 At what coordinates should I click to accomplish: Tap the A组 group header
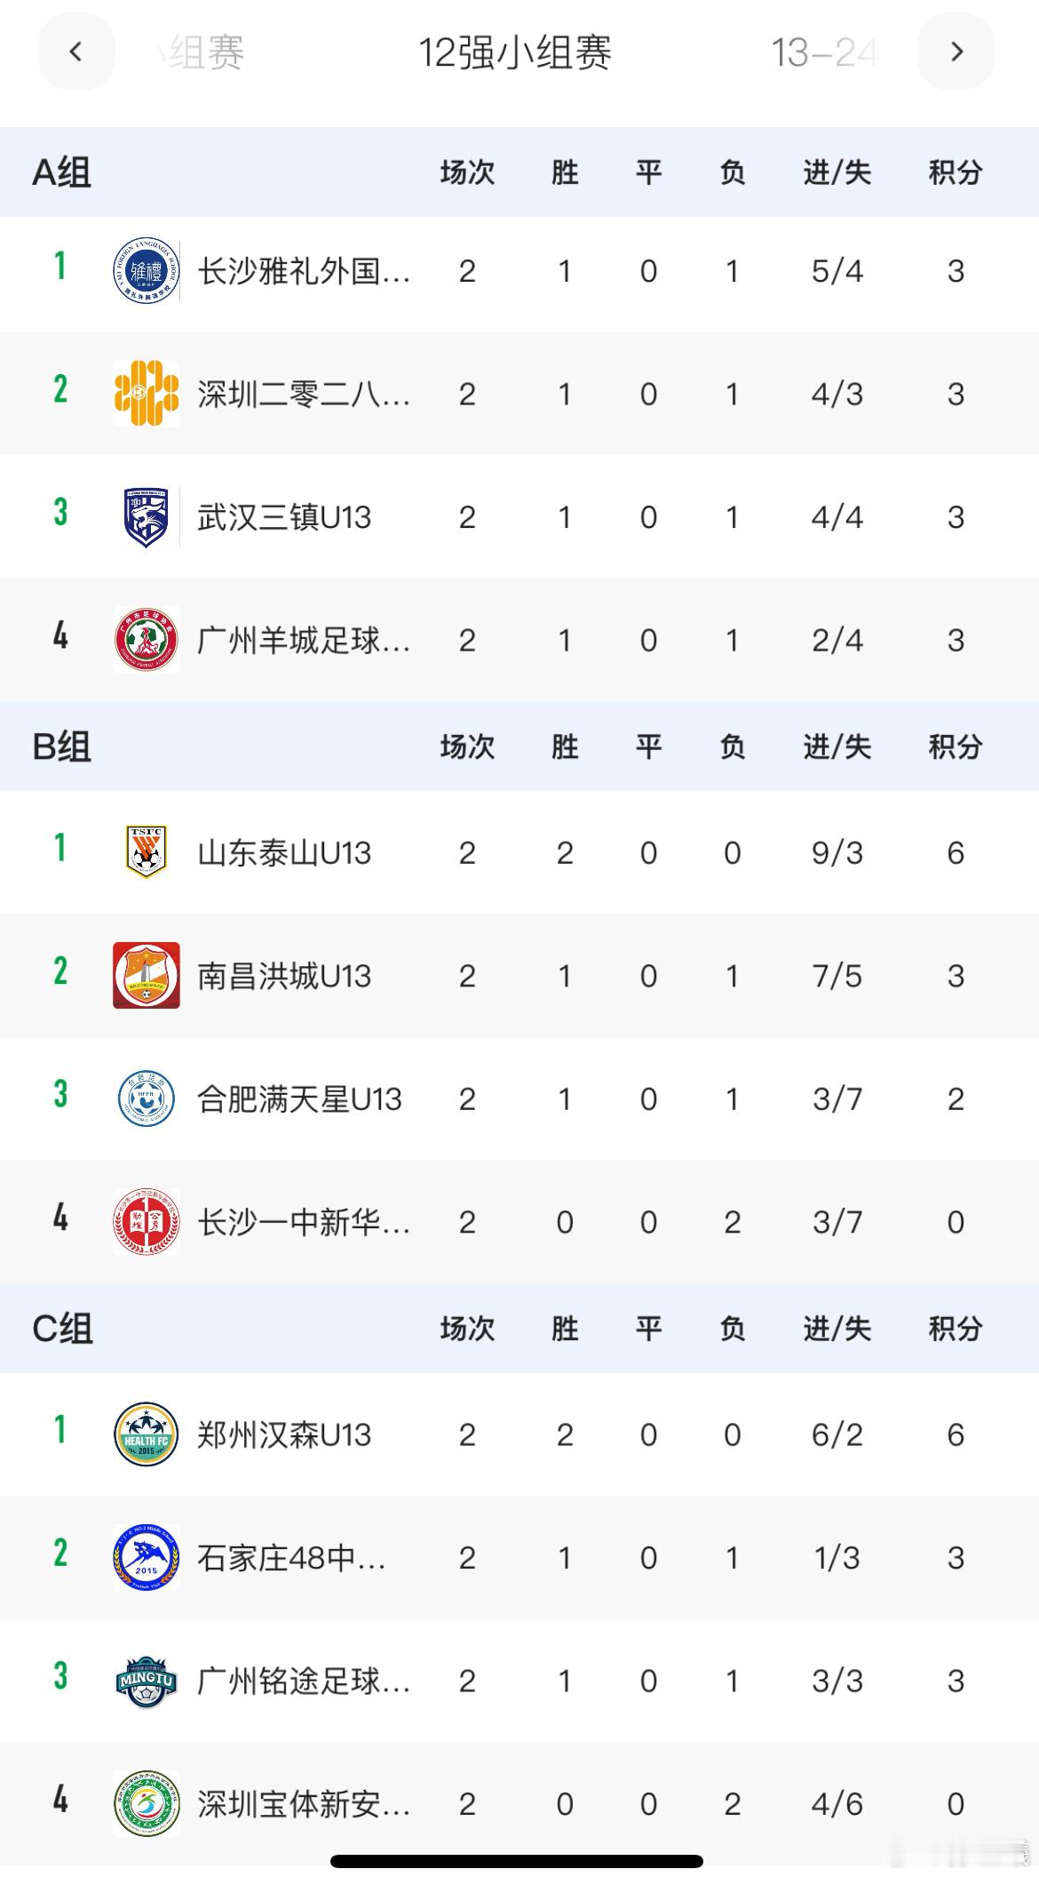[62, 172]
